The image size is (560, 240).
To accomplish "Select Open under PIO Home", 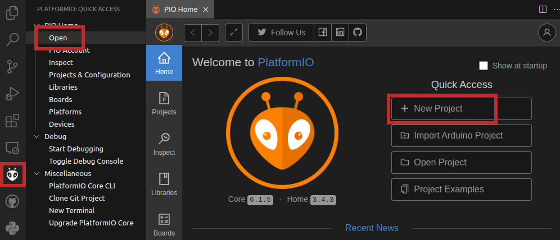I will pyautogui.click(x=58, y=38).
